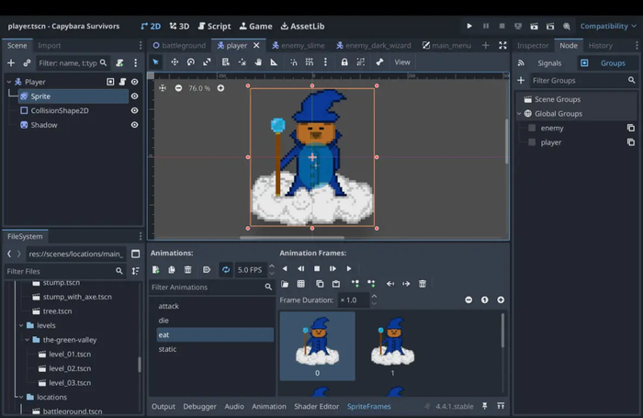Toggle visibility of Sprite node

point(134,96)
